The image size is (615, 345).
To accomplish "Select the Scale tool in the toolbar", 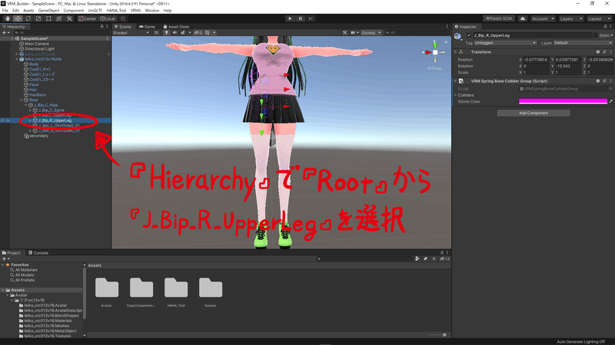I will tap(38, 18).
